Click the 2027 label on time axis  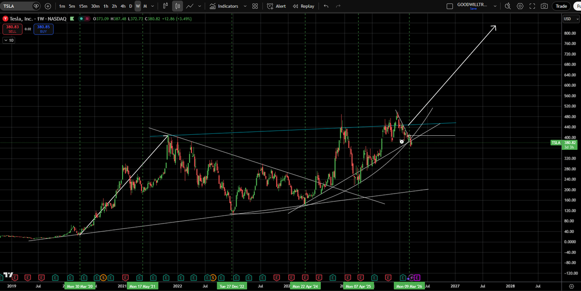[x=455, y=286]
